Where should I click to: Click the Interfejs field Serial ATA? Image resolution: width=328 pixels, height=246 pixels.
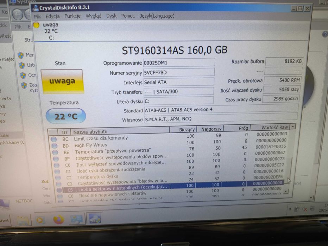coord(179,82)
